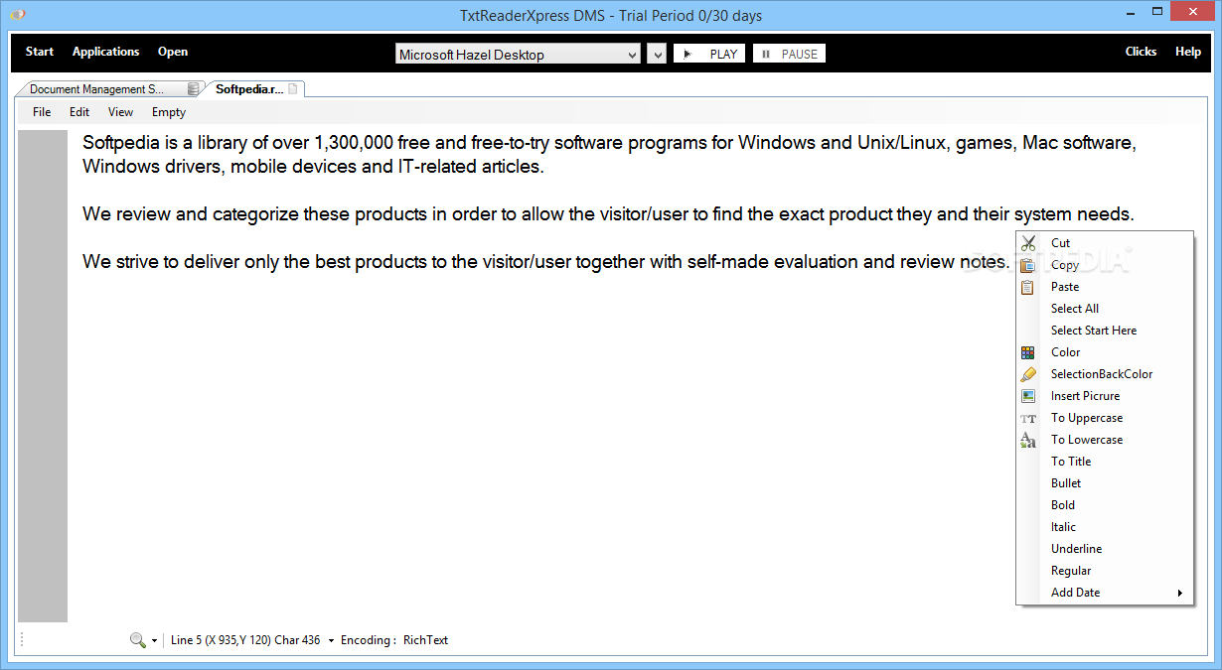The width and height of the screenshot is (1222, 670).
Task: Open the small dropdown beside the voice selector
Action: coord(657,55)
